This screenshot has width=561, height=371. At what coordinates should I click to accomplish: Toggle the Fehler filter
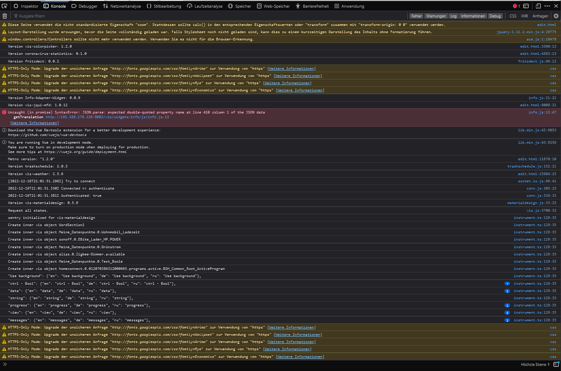point(417,16)
